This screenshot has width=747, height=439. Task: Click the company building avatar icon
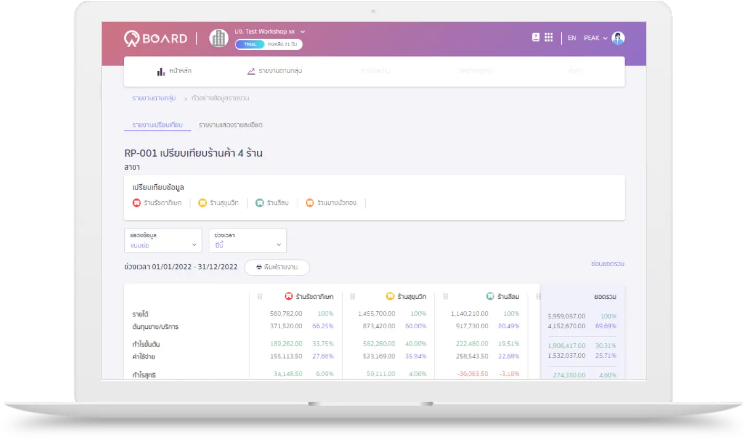click(x=219, y=38)
